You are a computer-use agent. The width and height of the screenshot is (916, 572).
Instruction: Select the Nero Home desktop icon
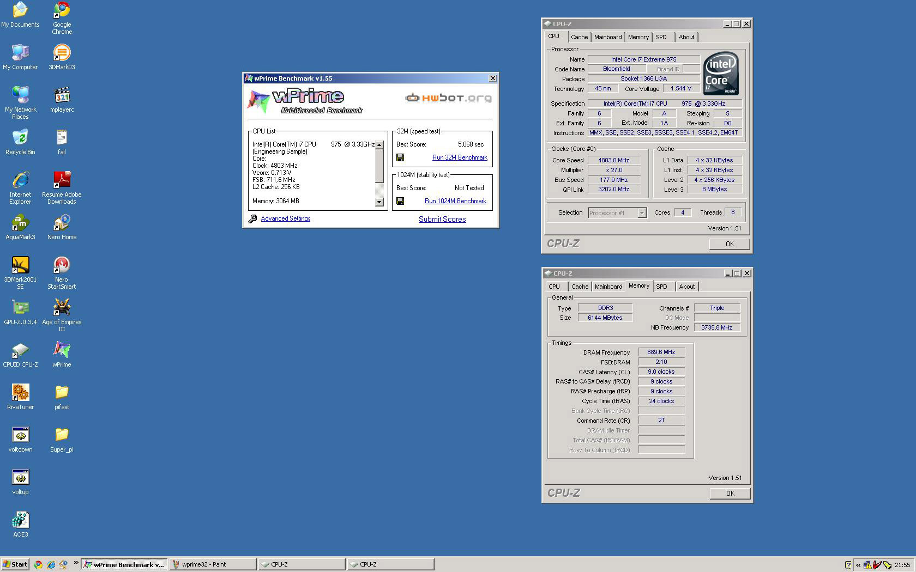pyautogui.click(x=62, y=228)
